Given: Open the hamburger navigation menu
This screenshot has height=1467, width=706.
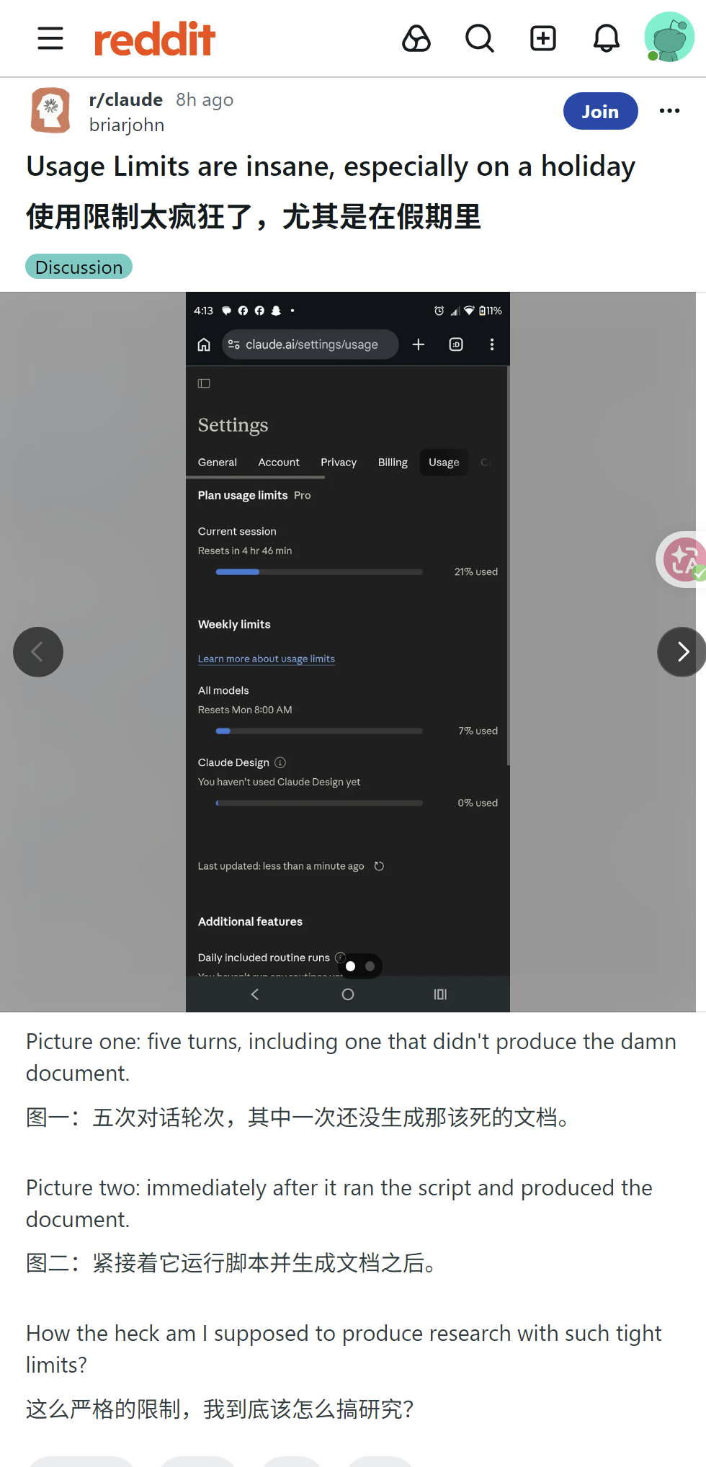Looking at the screenshot, I should coord(50,38).
